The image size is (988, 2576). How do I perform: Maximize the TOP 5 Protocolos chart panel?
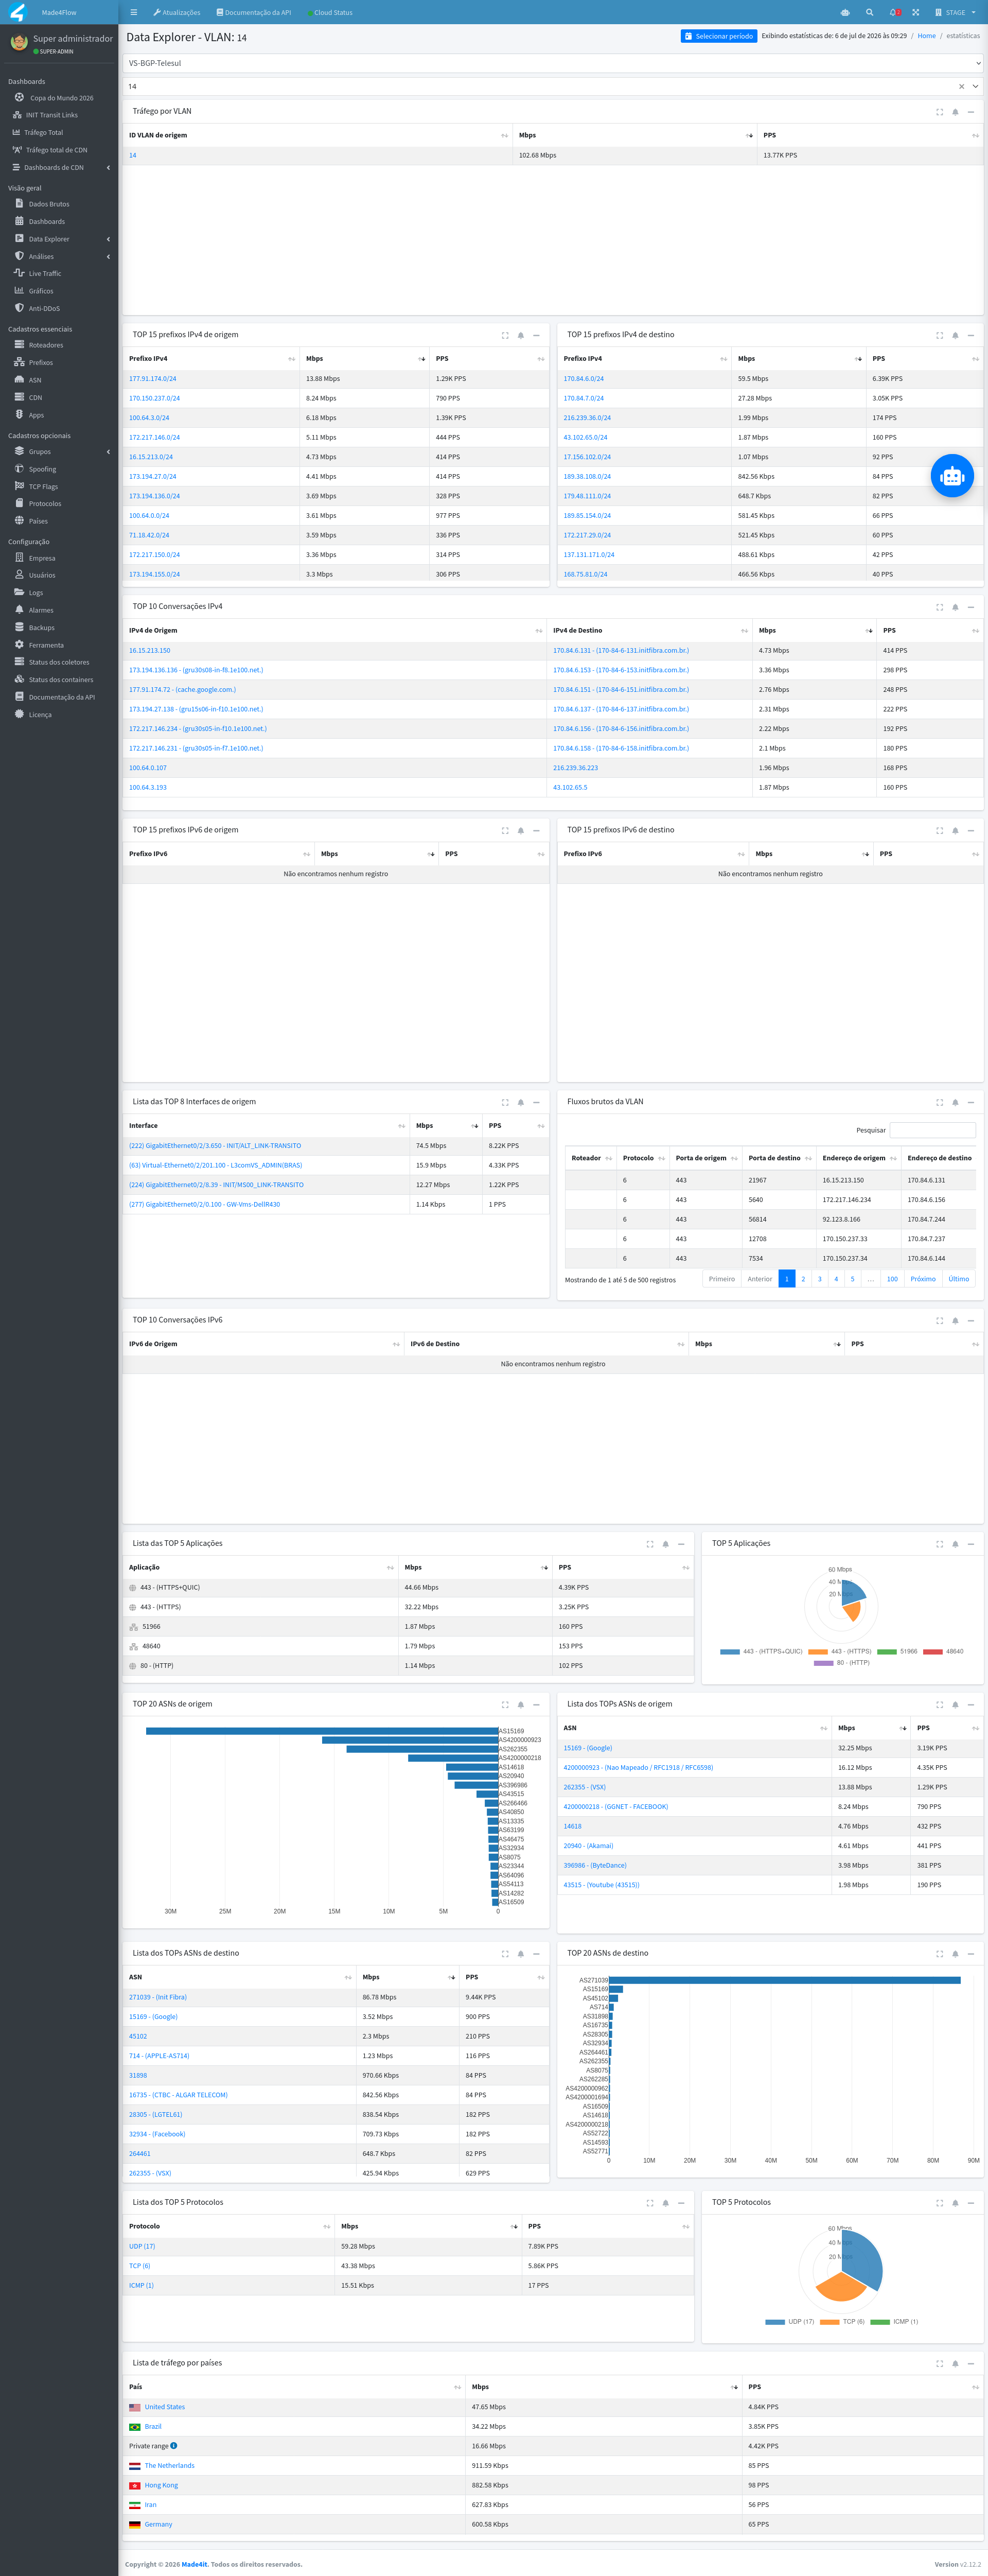939,2202
